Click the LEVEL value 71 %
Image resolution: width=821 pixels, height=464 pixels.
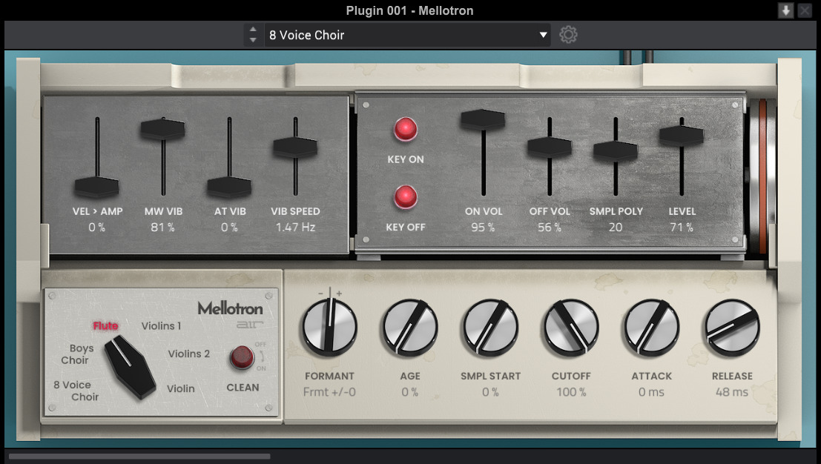point(681,228)
